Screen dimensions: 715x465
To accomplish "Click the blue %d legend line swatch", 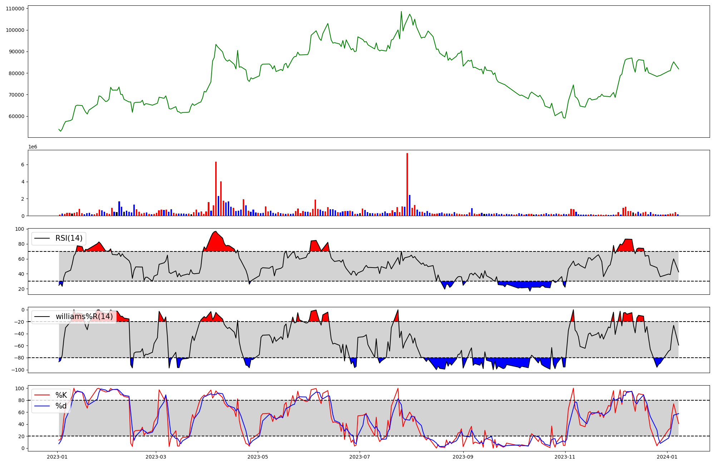I will 42,406.
